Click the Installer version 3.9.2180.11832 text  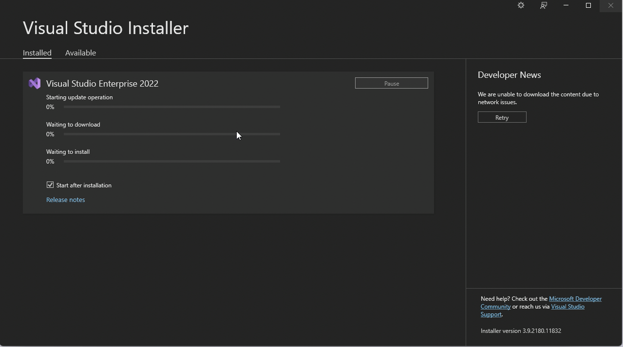tap(521, 331)
